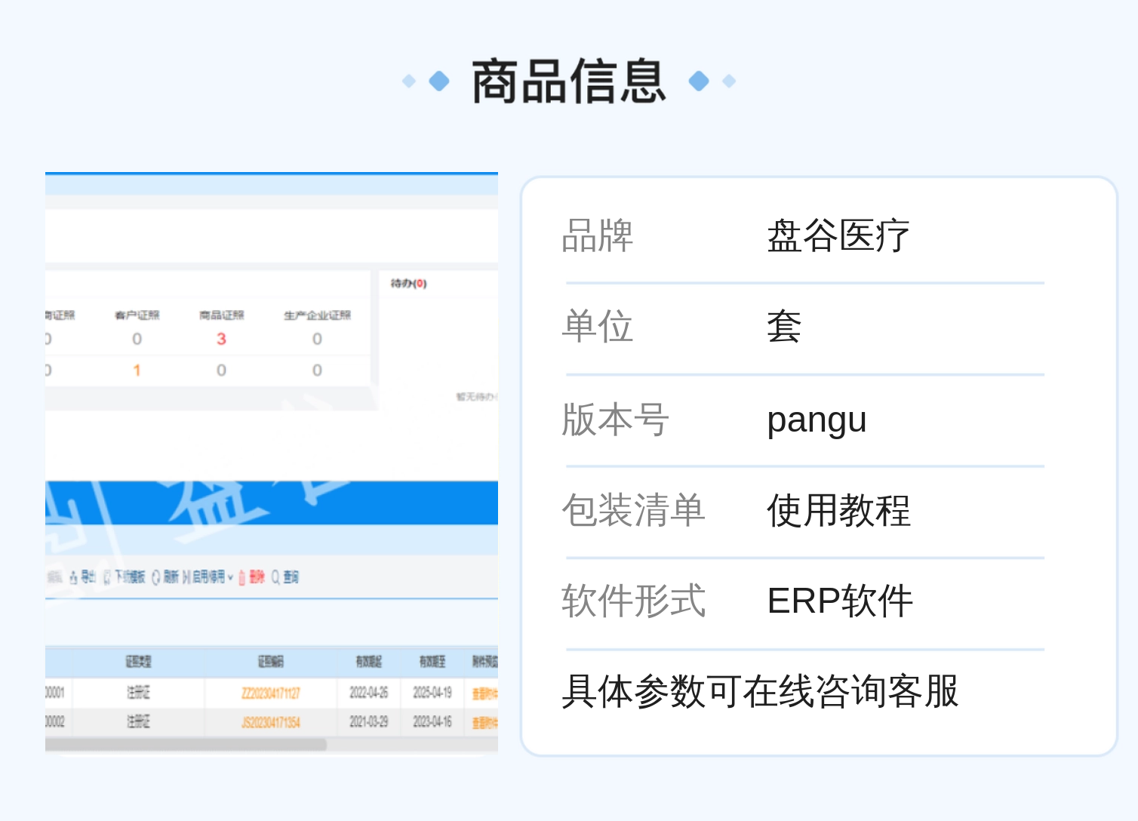Click the 生产企业证照 label

coord(317,315)
